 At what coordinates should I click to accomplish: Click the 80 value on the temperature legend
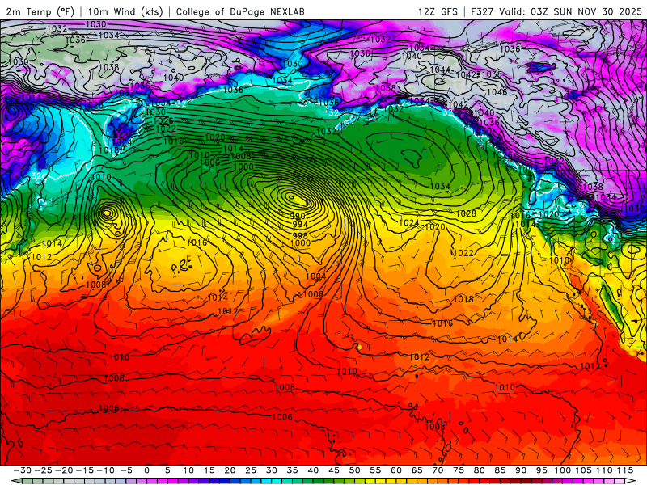click(x=479, y=470)
